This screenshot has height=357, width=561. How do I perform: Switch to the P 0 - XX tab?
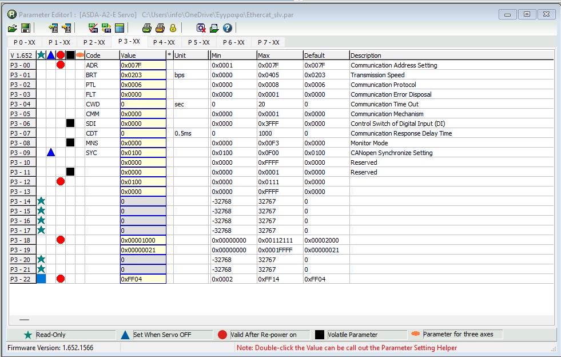(25, 42)
